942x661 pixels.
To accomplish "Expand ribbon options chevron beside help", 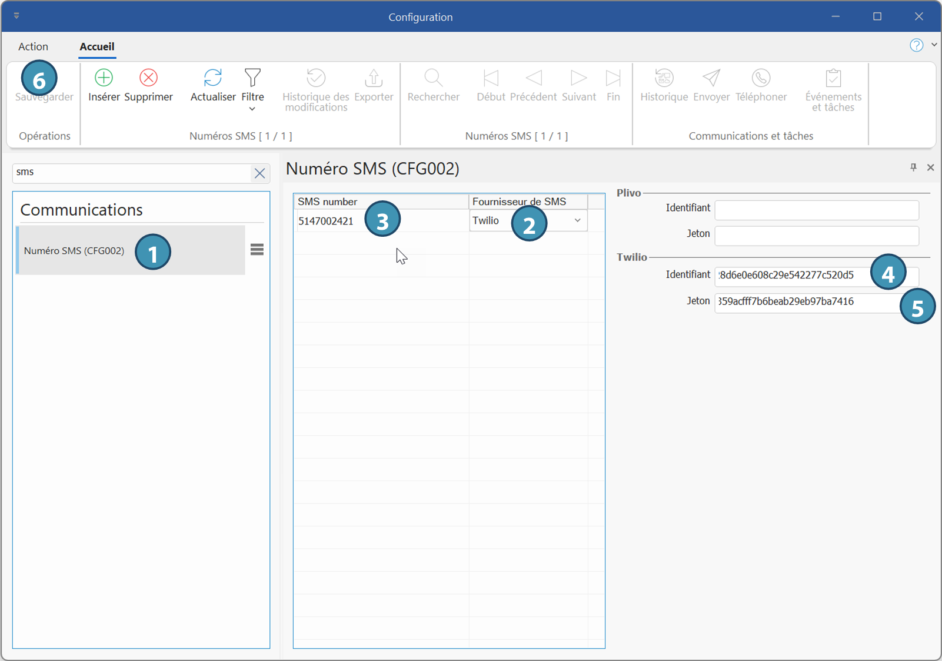I will tap(934, 45).
